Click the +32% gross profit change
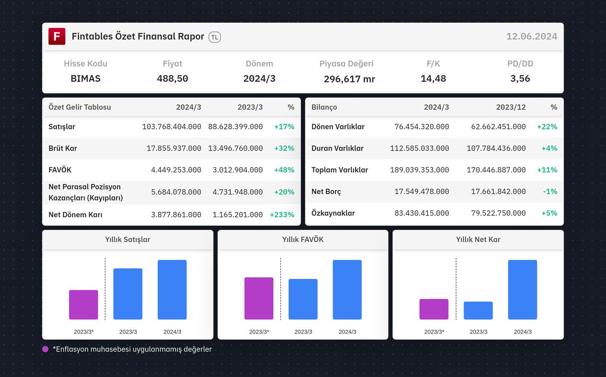606x377 pixels. (284, 149)
